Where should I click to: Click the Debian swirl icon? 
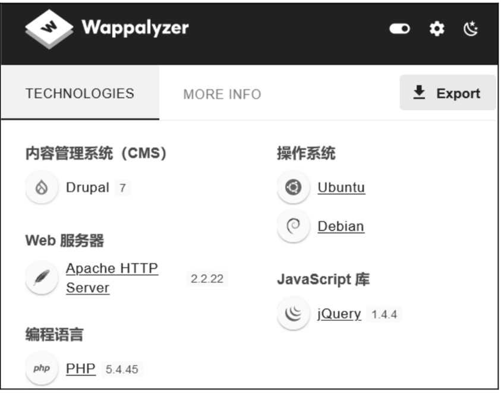294,226
